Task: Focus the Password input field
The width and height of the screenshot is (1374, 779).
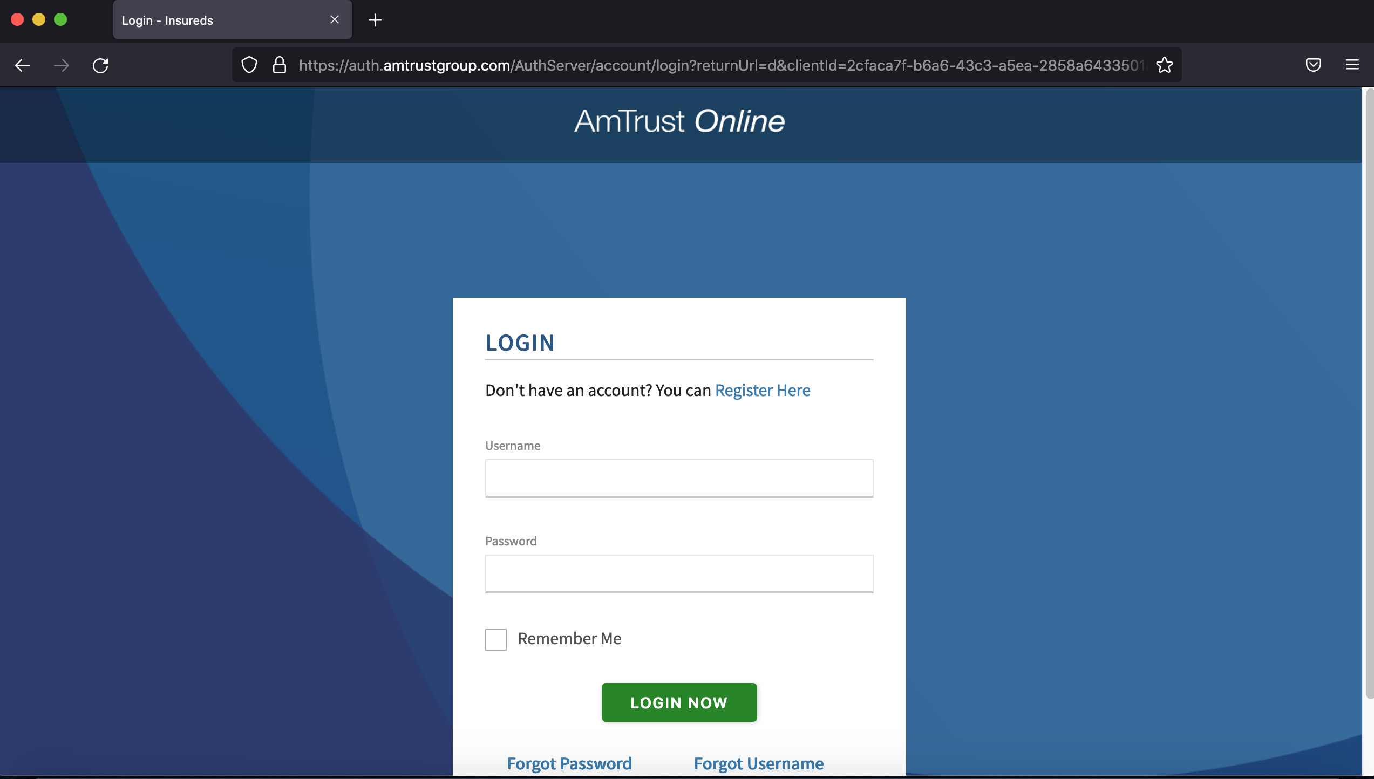Action: coord(679,573)
